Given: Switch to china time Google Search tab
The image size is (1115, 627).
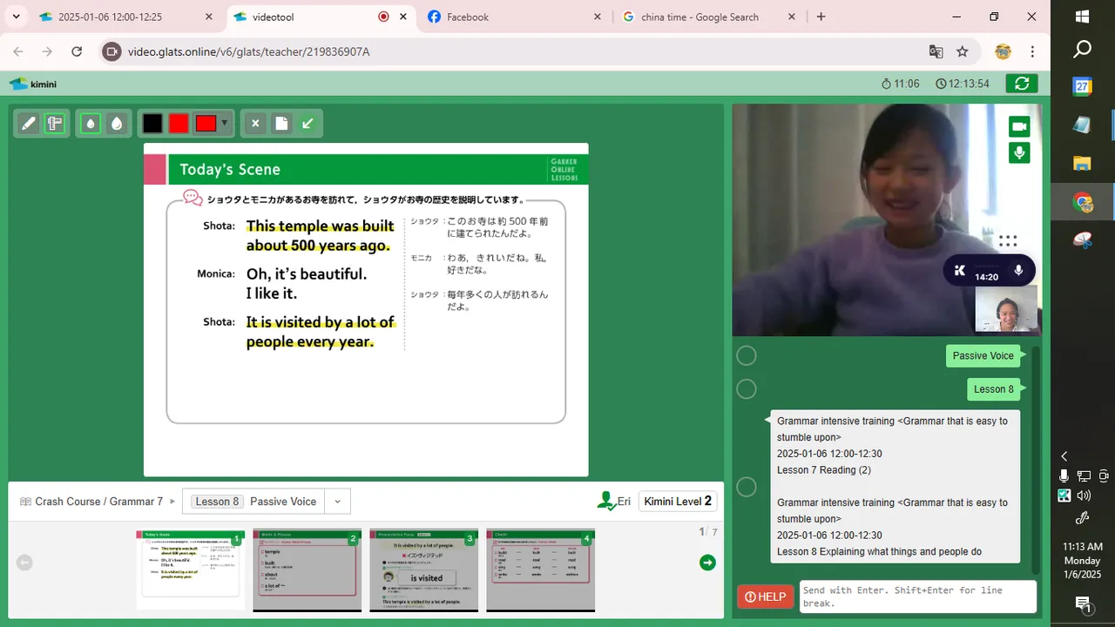Looking at the screenshot, I should pyautogui.click(x=709, y=17).
